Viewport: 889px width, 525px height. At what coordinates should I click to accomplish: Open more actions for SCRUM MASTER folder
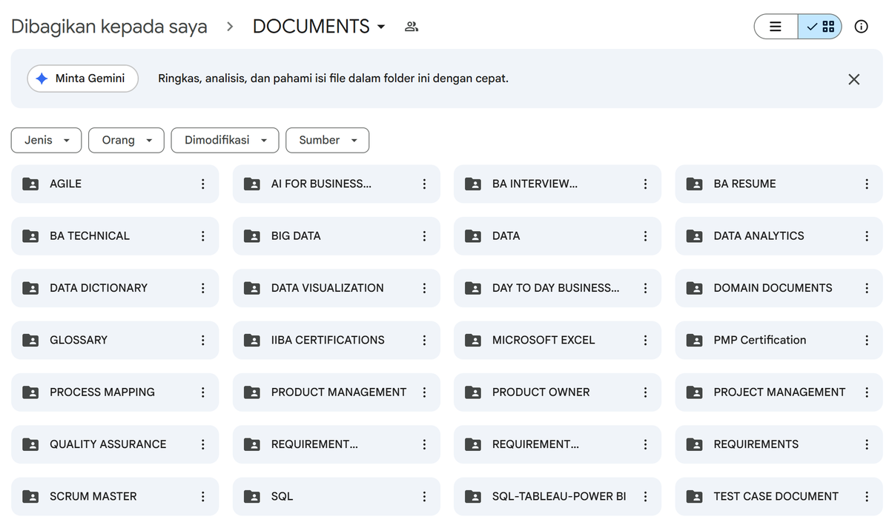pyautogui.click(x=203, y=497)
